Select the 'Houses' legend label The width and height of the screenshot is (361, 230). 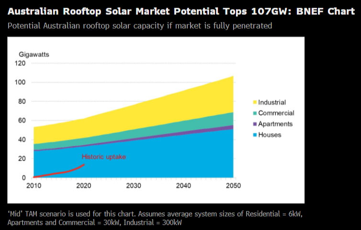coord(270,135)
